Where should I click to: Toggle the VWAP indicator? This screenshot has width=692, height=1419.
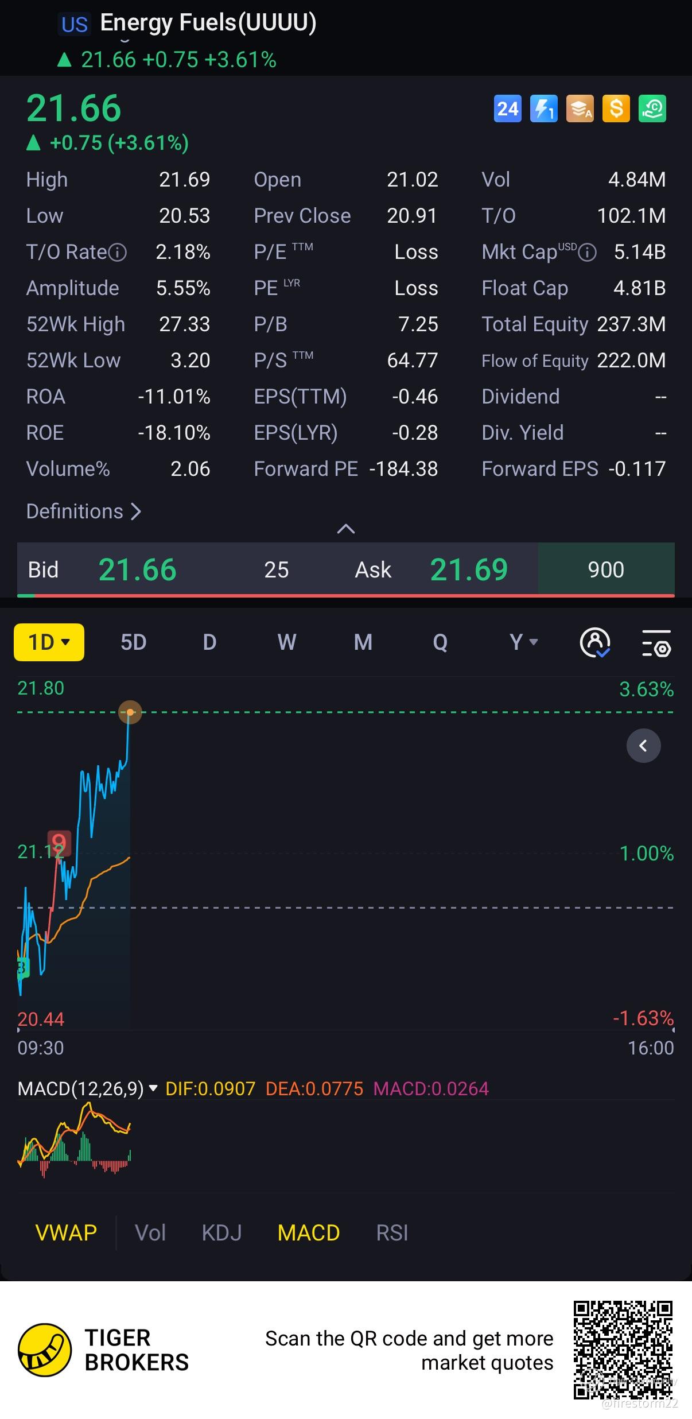(66, 1232)
